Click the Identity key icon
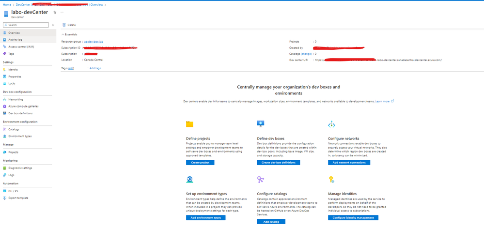 pos(5,70)
